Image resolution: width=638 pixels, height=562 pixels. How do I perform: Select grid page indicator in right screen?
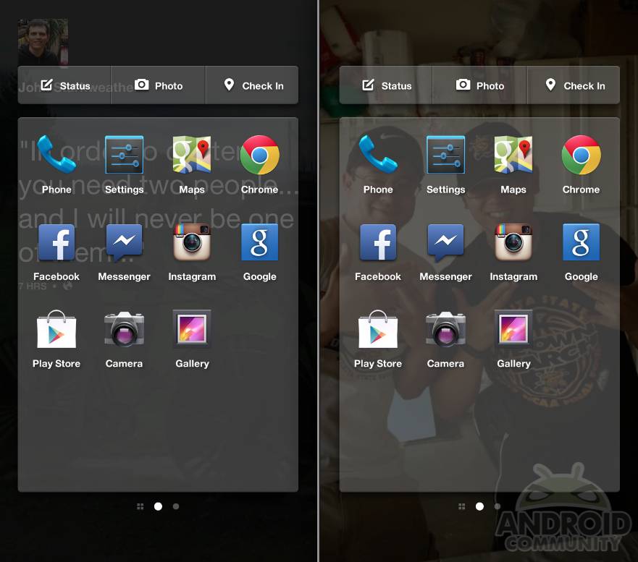[461, 506]
